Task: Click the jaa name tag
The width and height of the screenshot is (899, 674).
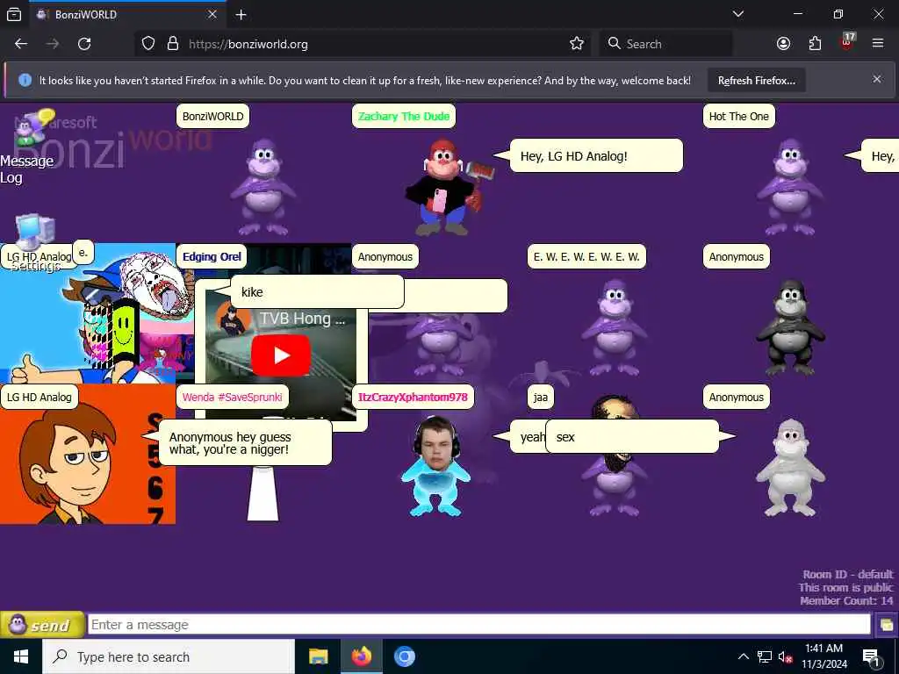Action: 541,398
